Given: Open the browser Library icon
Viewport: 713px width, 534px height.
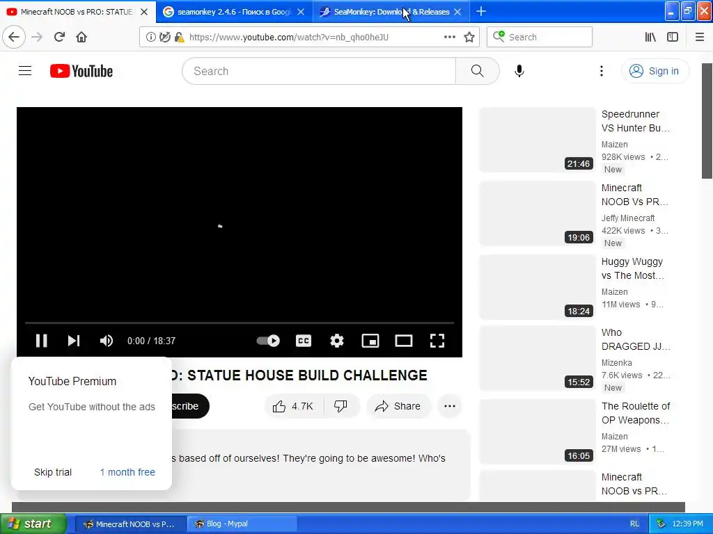Looking at the screenshot, I should point(650,38).
